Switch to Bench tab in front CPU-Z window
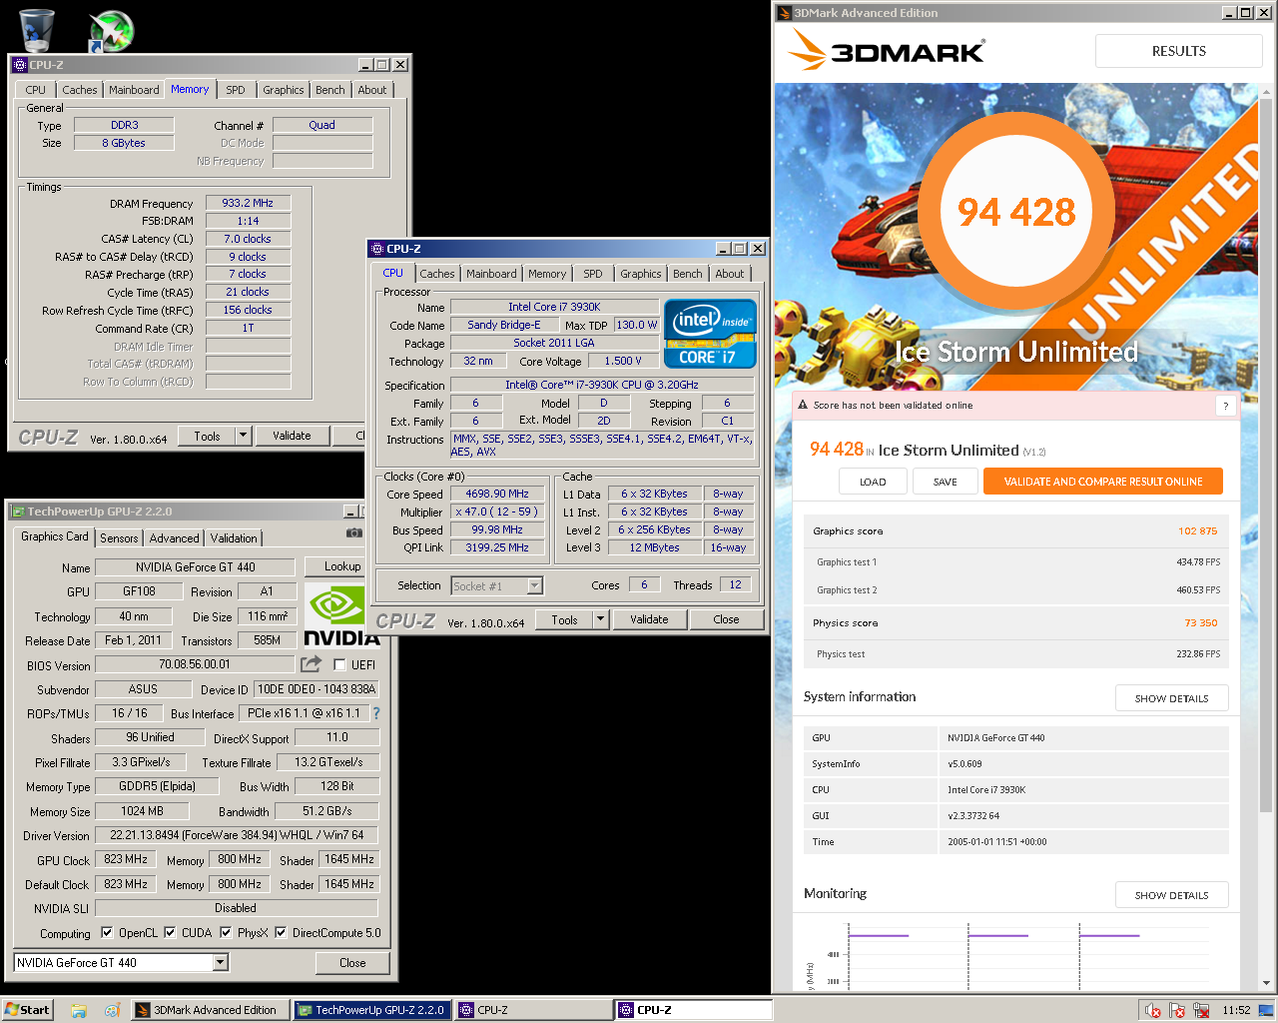The image size is (1278, 1023). tap(687, 274)
